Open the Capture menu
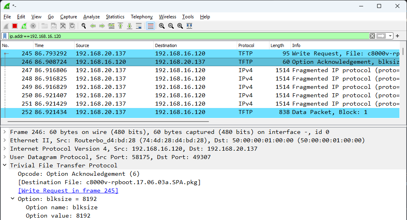Image resolution: width=407 pixels, height=220 pixels. 69,17
